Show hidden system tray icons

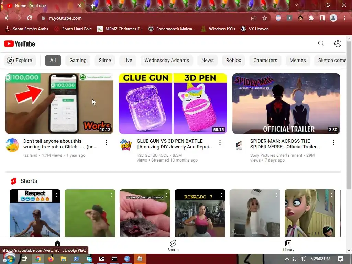coord(287,259)
